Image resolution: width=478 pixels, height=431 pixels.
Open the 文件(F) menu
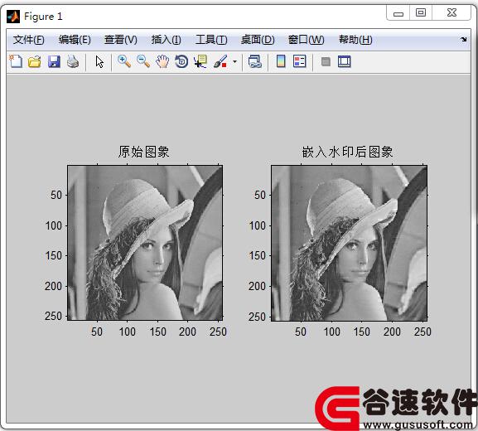click(28, 40)
